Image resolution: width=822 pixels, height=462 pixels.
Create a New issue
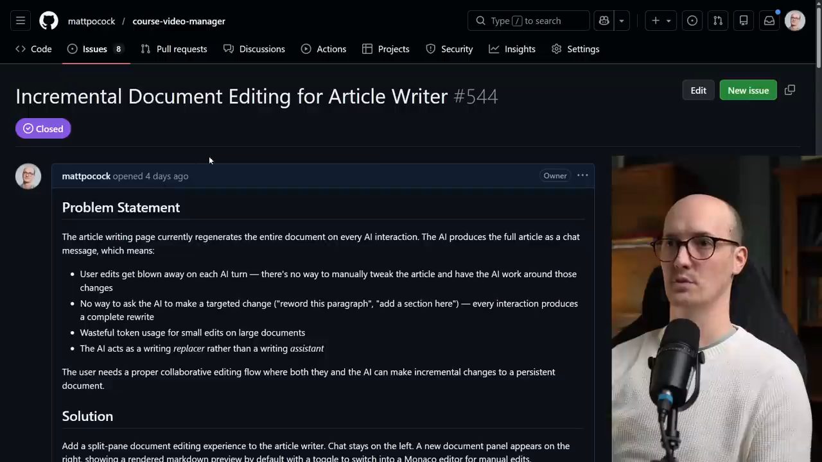click(x=748, y=90)
